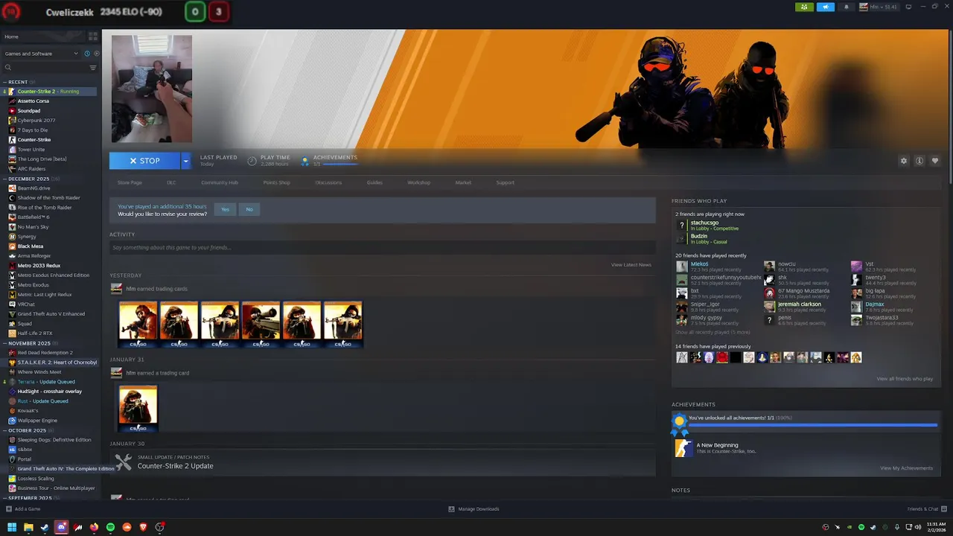Click Add a Game
Screen dimensions: 953x536
point(23,509)
